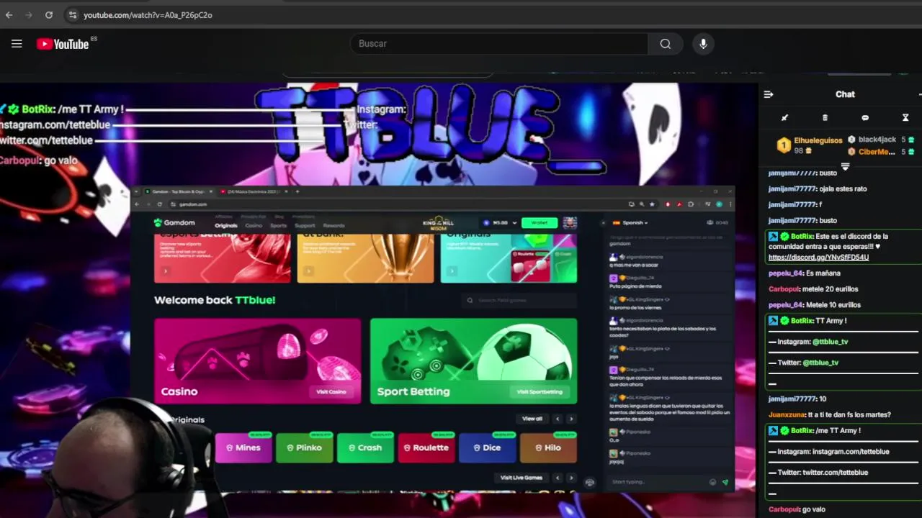Select the Rewards nav tab on Gamdom
This screenshot has width=922, height=518.
[334, 225]
